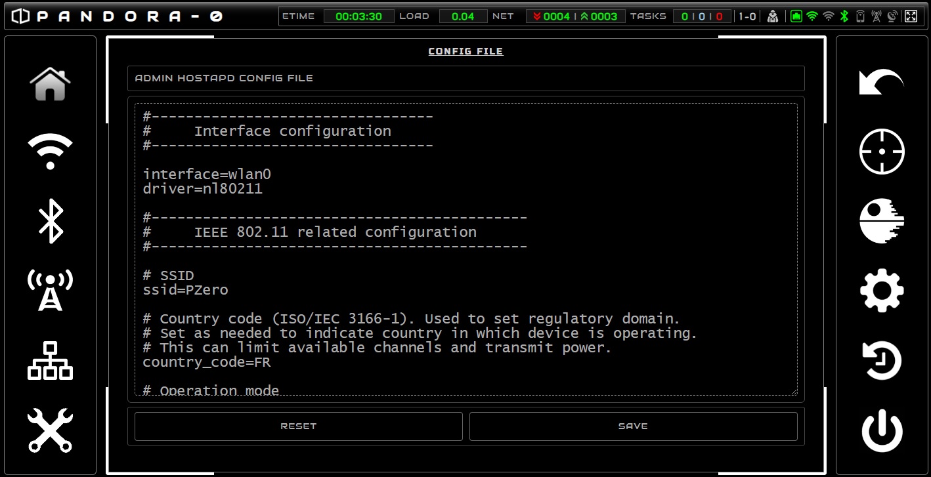Viewport: 931px width, 477px height.
Task: Click the hooded hacker icon in status bar
Action: [x=773, y=16]
